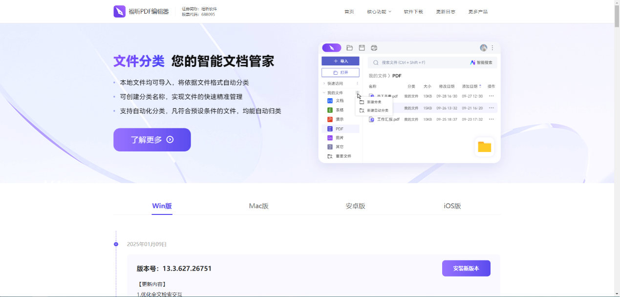Expand the 快速访问 tree section
The width and height of the screenshot is (620, 297).
click(324, 84)
